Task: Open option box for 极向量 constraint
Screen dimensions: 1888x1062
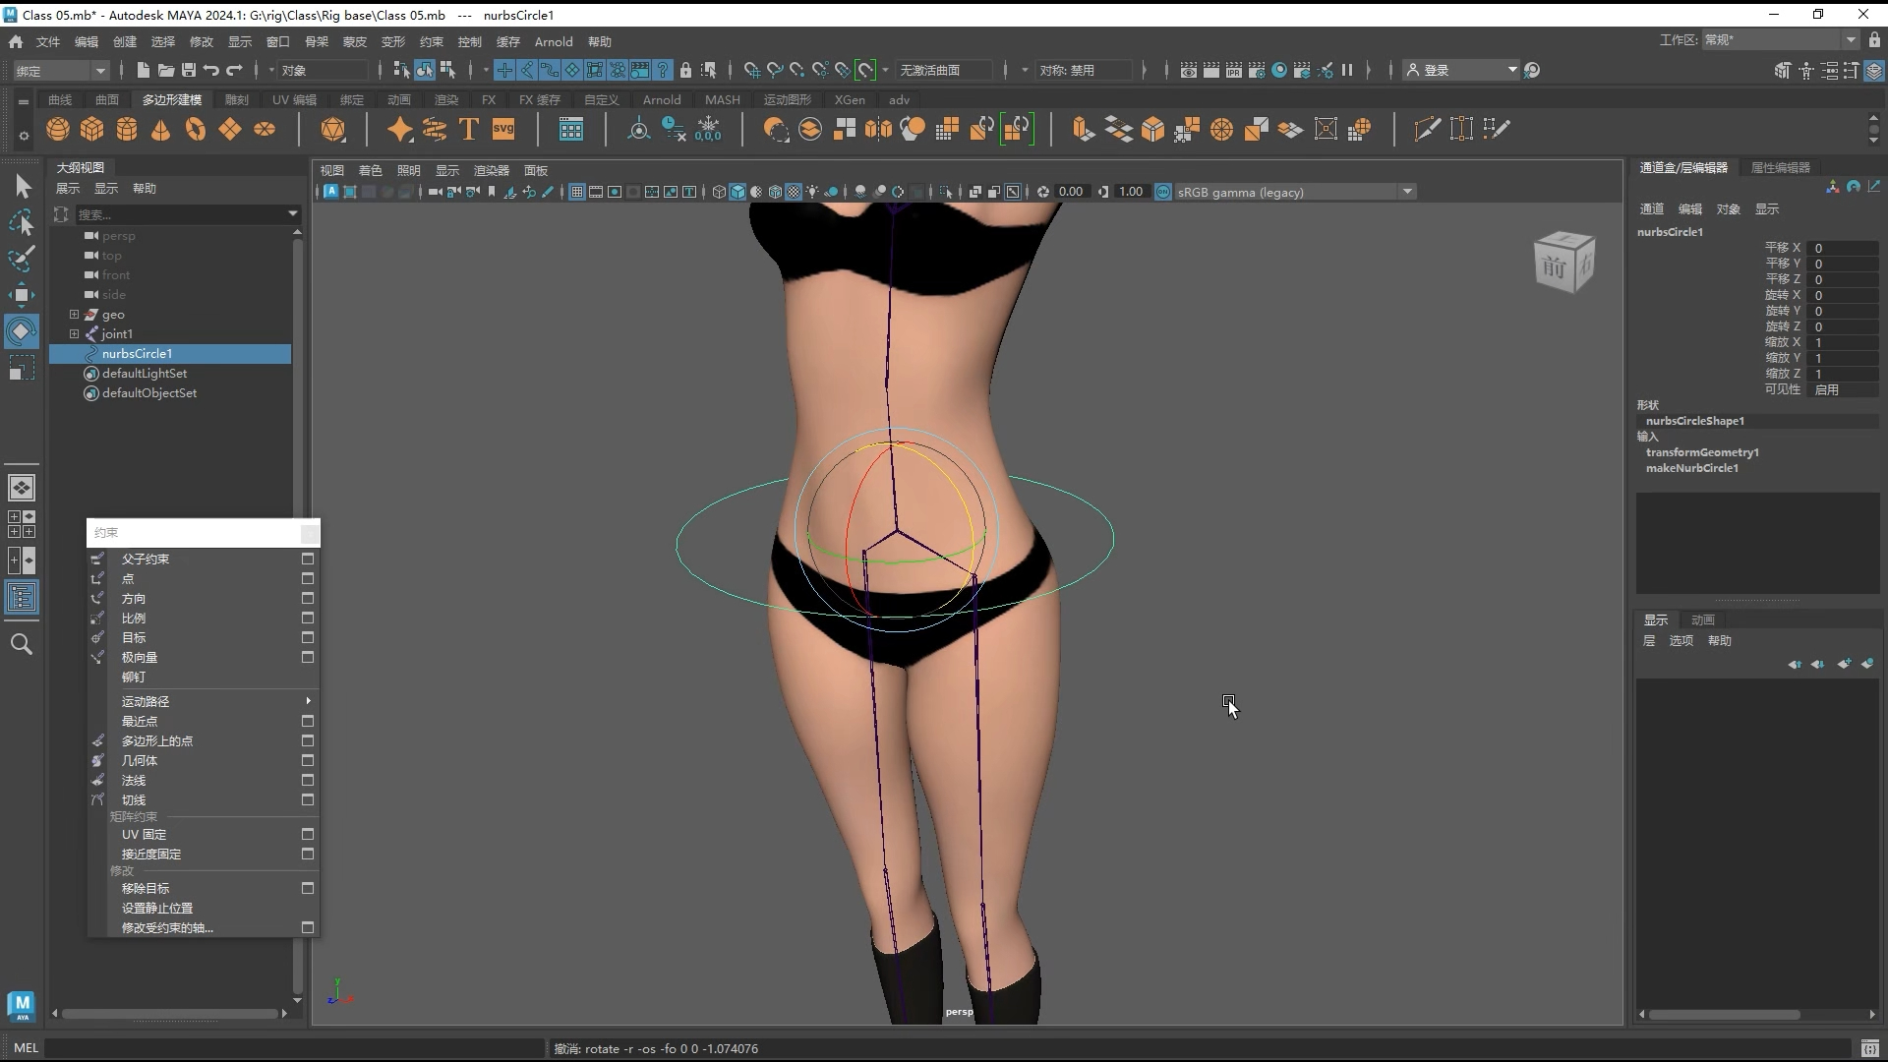Action: pyautogui.click(x=308, y=657)
